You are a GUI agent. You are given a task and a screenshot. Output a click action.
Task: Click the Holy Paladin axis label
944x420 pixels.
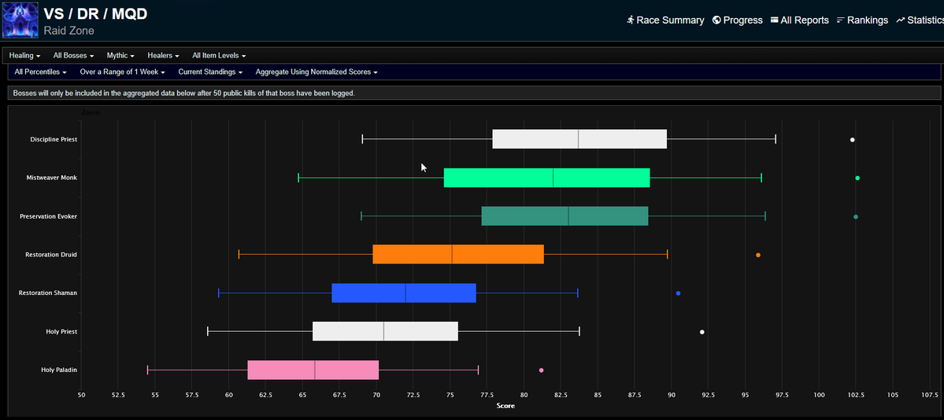[59, 370]
